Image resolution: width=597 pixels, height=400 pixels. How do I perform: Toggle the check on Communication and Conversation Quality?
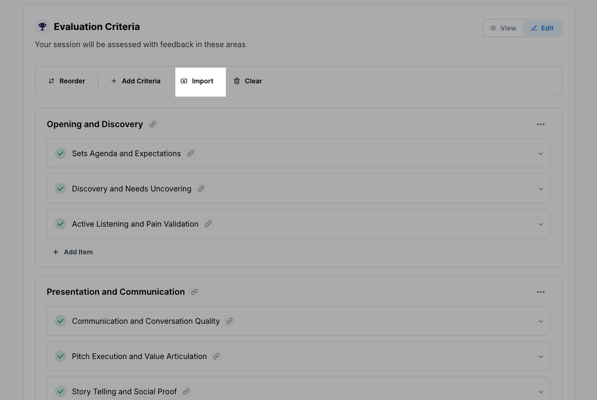click(x=61, y=321)
